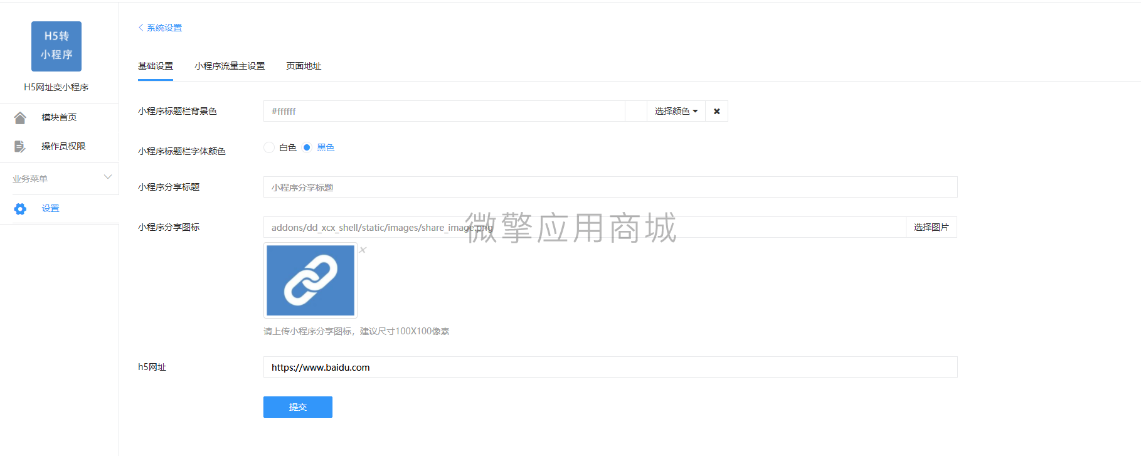Open 模块首页 in the sidebar
1141x456 pixels.
59,117
